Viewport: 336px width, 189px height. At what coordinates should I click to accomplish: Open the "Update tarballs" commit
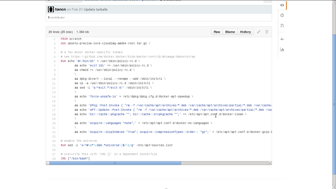(95, 10)
